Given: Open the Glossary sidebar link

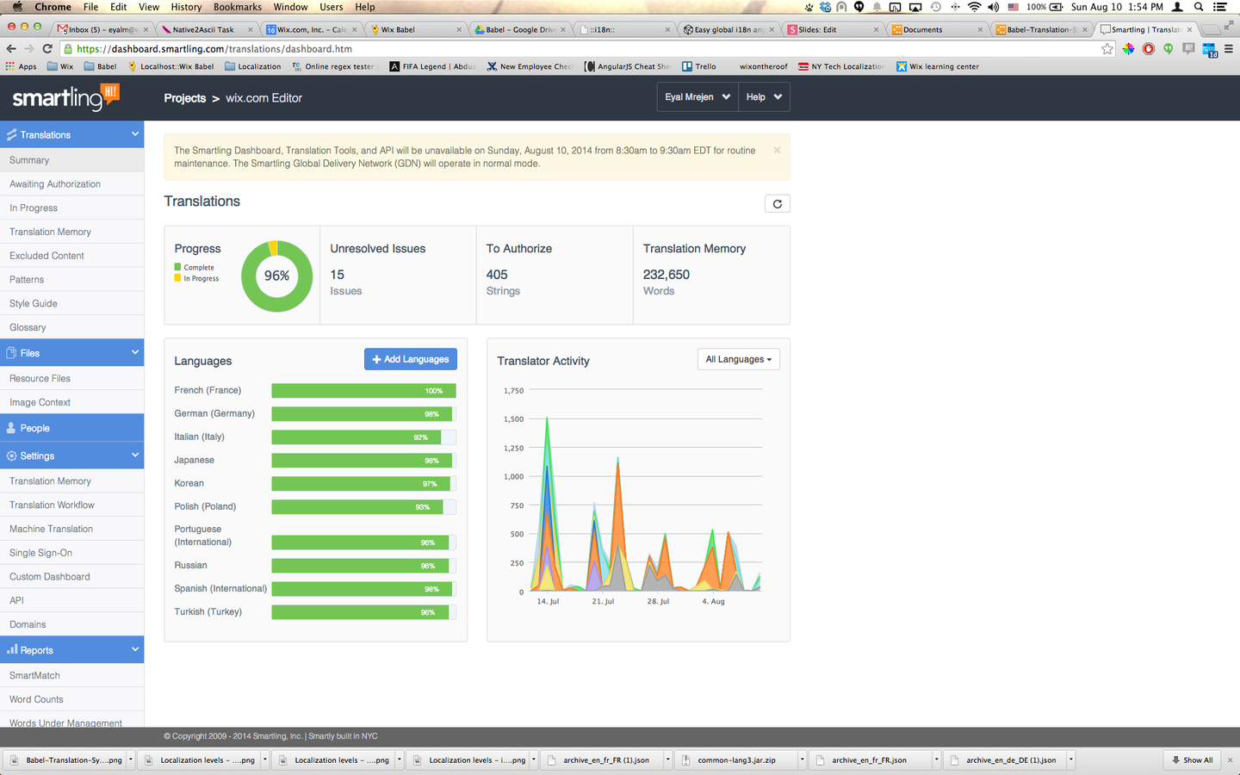Looking at the screenshot, I should coord(72,327).
